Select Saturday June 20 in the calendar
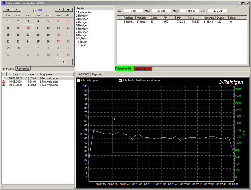Viewport: 251px width, 190px height. pyautogui.click(x=58, y=35)
